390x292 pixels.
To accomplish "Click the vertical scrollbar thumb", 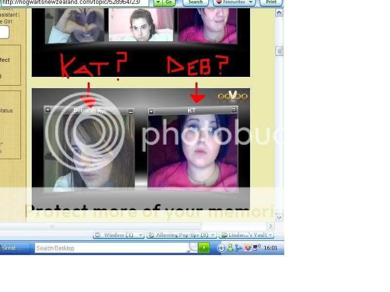I will tap(279, 51).
